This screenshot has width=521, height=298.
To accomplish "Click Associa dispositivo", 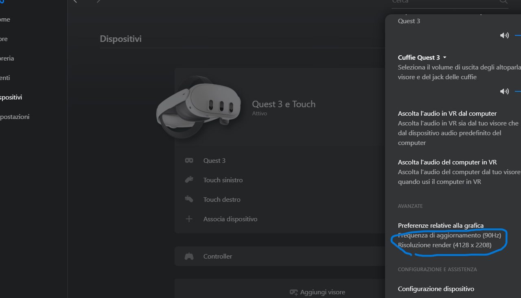I will coord(230,219).
